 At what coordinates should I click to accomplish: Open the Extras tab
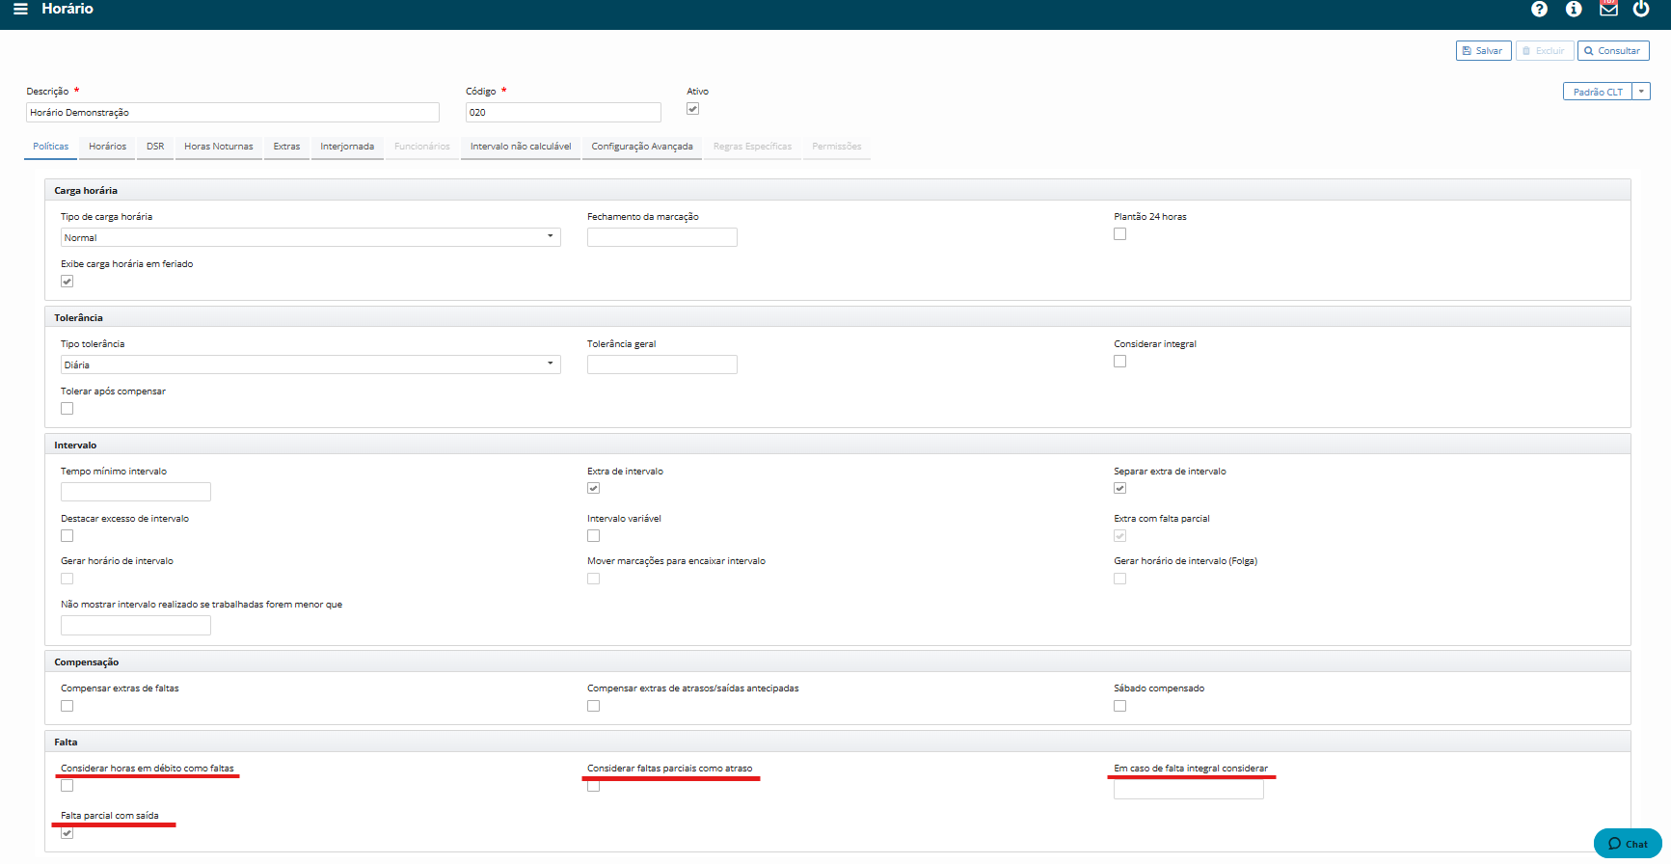[286, 147]
